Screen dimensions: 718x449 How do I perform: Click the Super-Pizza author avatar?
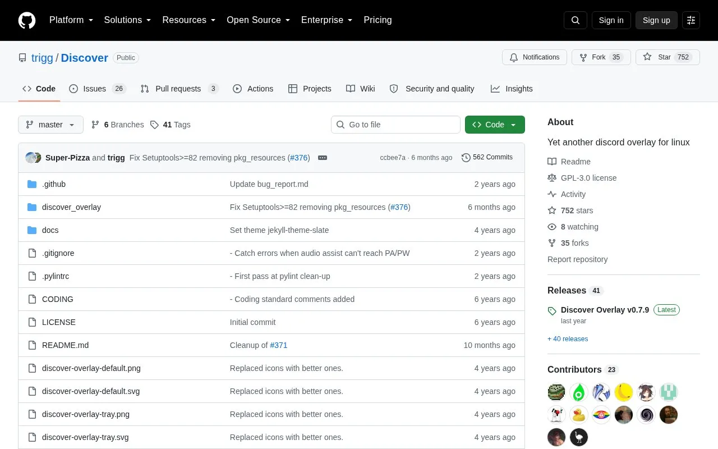[31, 158]
